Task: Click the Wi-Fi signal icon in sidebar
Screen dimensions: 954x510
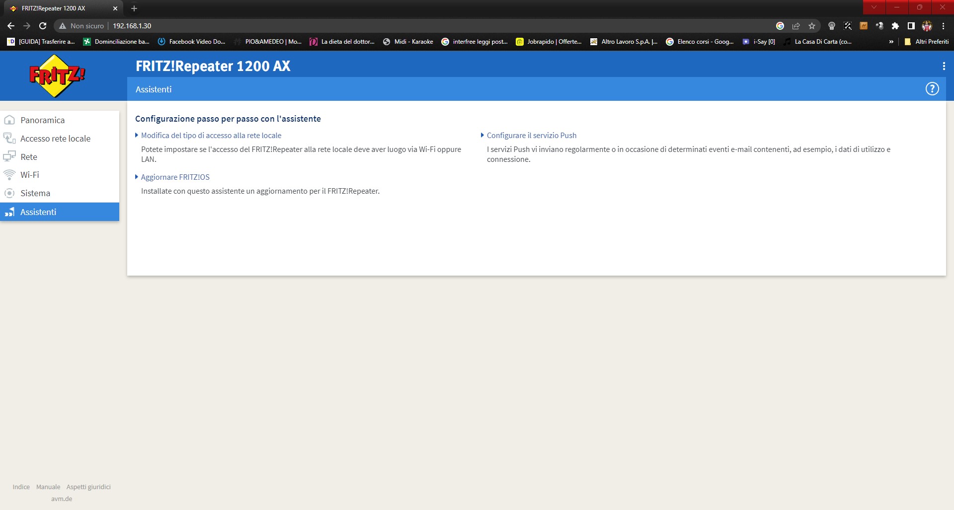Action: (9, 175)
